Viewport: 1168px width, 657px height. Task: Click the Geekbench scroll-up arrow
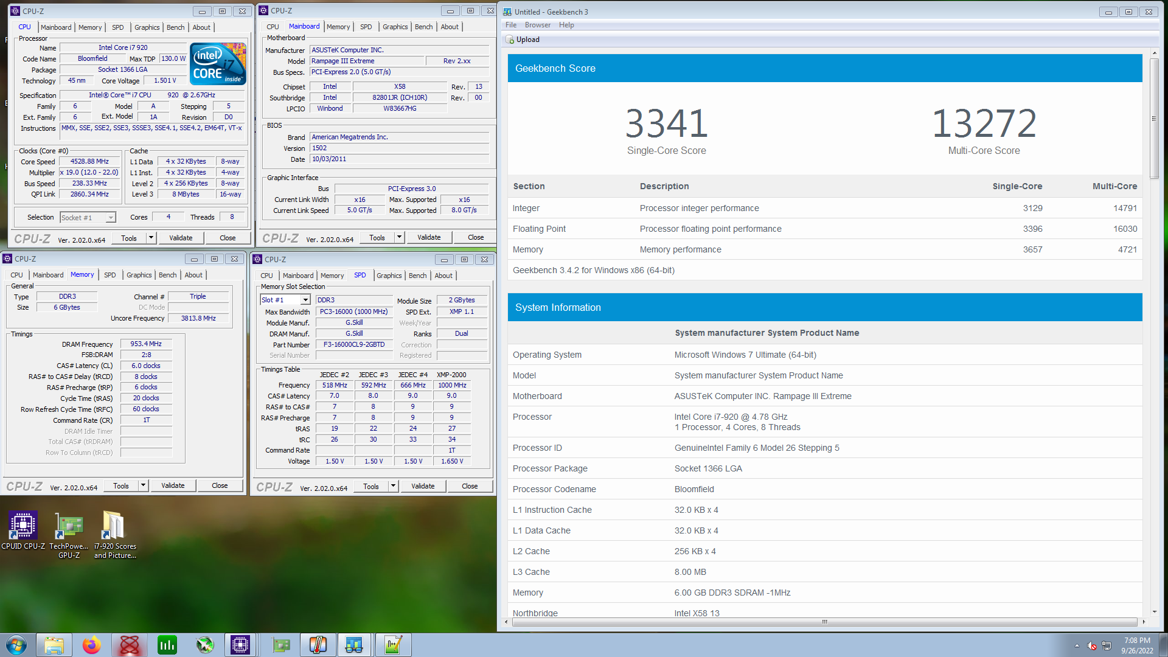(1154, 54)
